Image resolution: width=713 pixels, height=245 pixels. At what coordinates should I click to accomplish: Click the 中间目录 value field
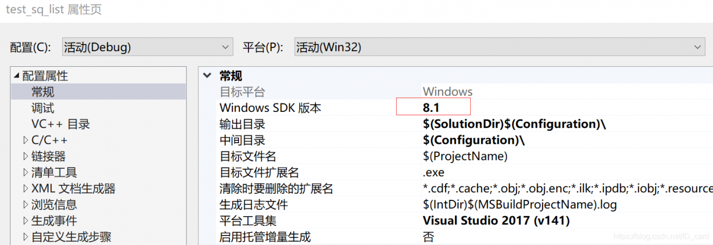(x=473, y=140)
